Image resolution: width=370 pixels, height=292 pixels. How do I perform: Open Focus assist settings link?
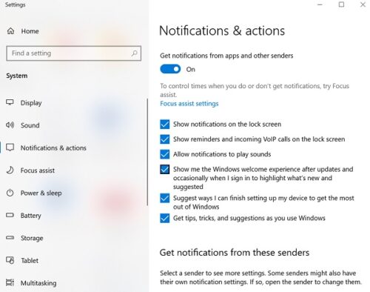189,104
